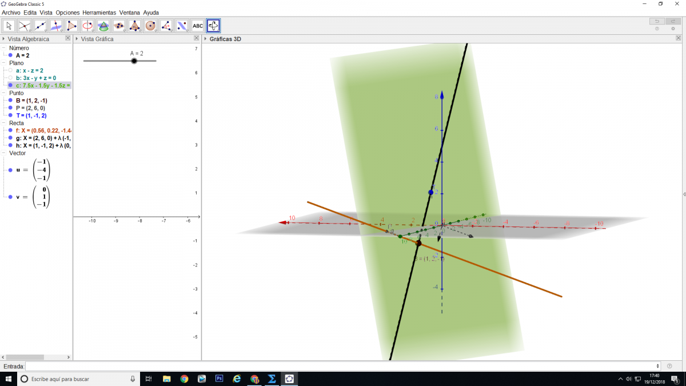Select the Move arrow tool

coord(9,26)
